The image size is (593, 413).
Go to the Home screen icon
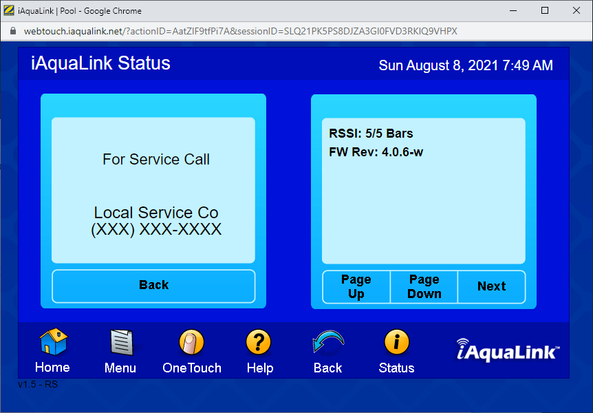click(54, 342)
